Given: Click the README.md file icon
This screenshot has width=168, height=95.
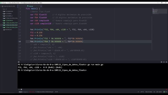Looking at the screenshot, I should 4,30.
